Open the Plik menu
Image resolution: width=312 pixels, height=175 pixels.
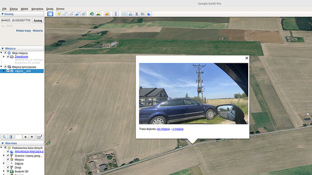click(5, 9)
